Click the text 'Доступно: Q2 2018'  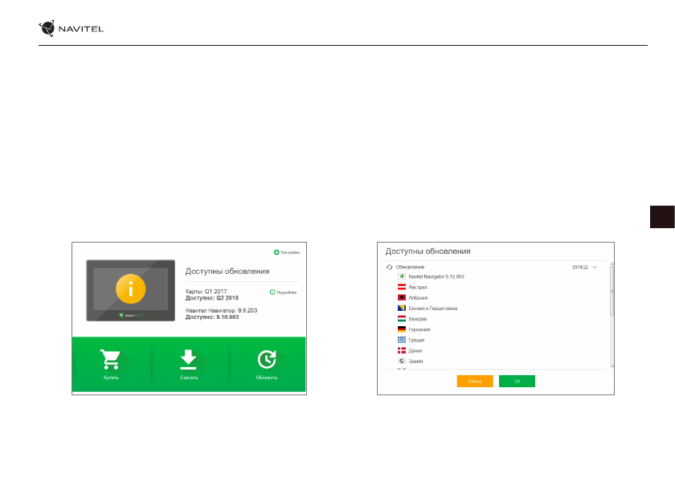(x=212, y=298)
